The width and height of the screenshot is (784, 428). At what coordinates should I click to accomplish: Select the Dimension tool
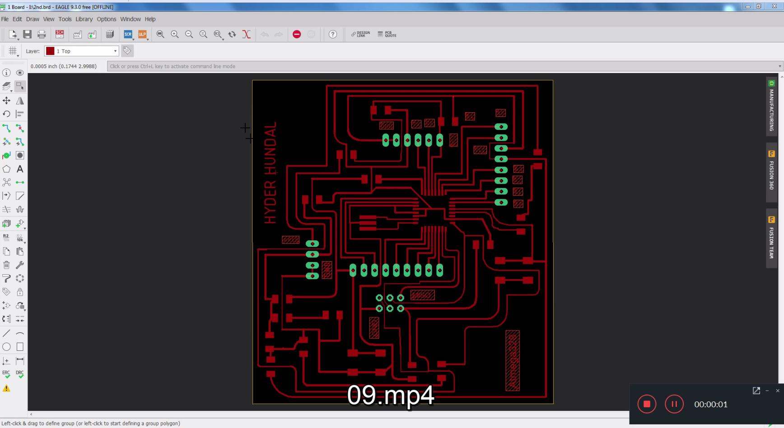coord(20,361)
